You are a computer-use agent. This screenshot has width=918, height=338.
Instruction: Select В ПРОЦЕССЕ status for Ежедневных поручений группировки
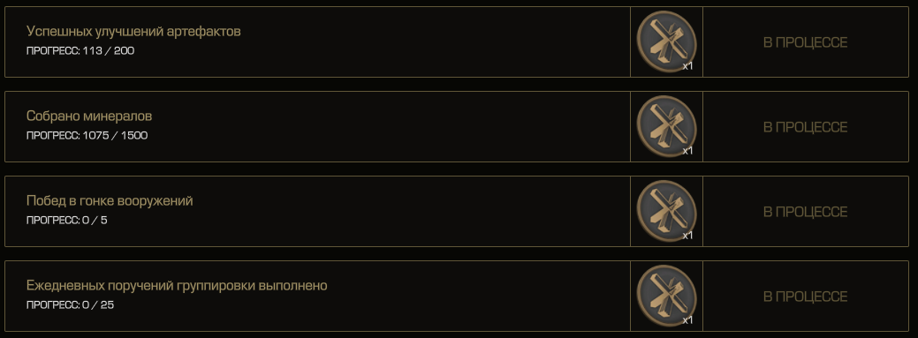tap(805, 297)
